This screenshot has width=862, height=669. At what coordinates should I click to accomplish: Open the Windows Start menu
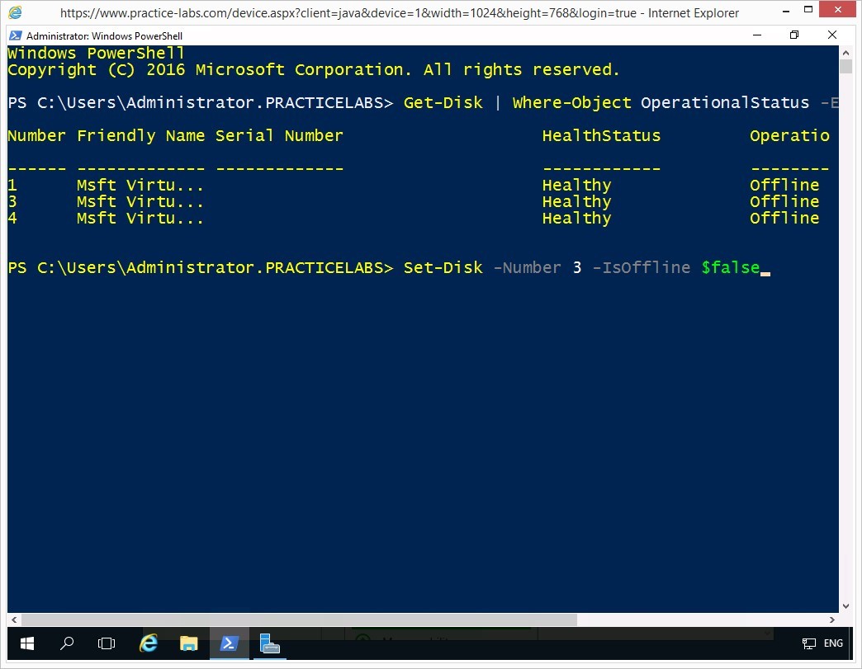pyautogui.click(x=26, y=643)
